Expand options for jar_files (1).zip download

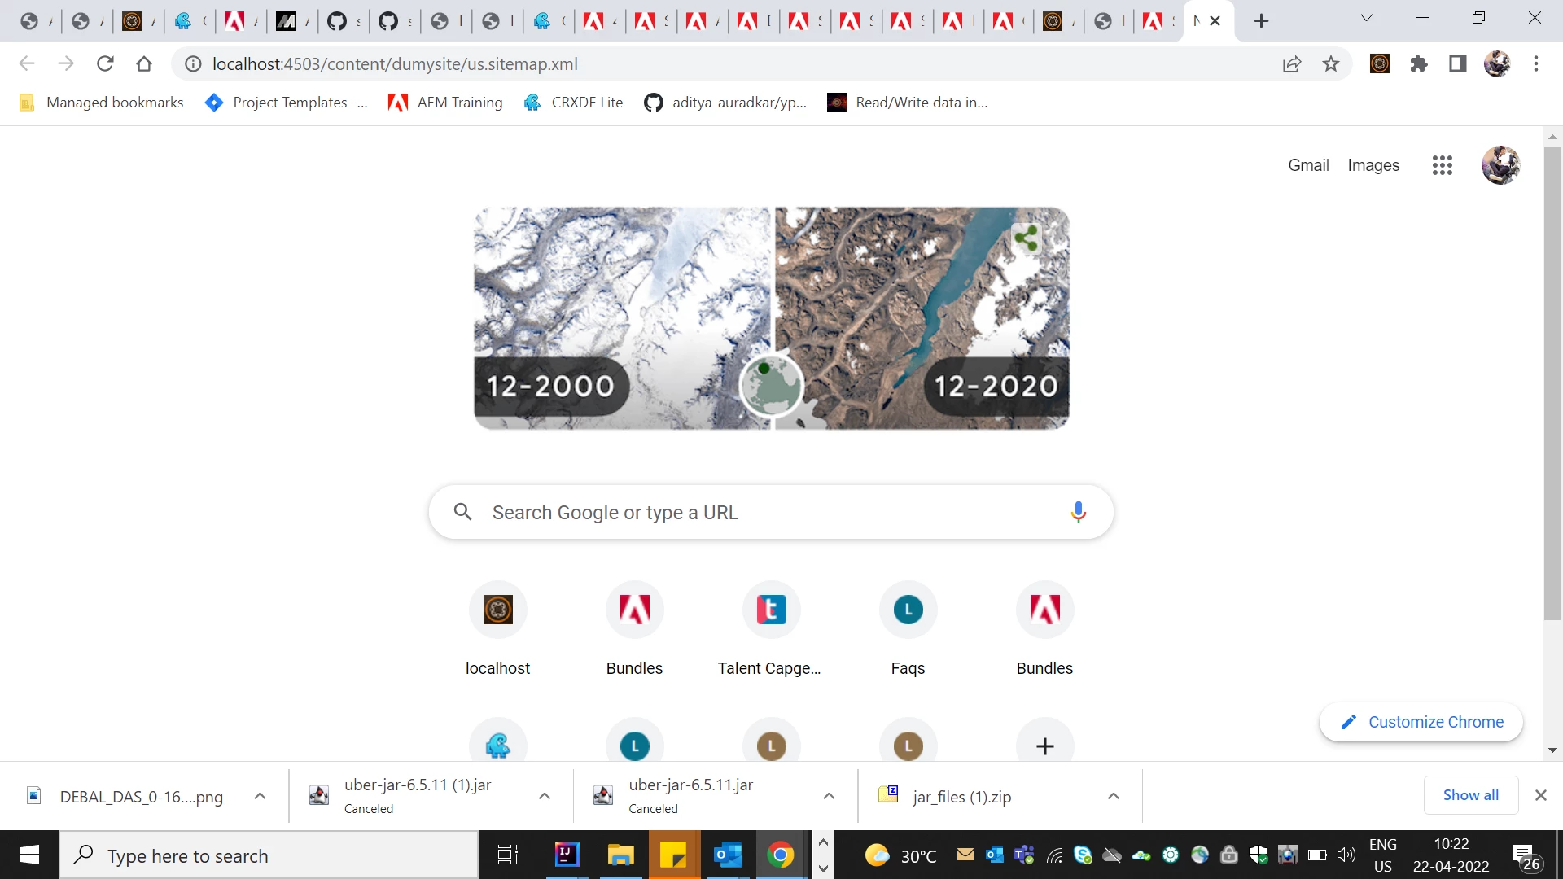coord(1113,796)
